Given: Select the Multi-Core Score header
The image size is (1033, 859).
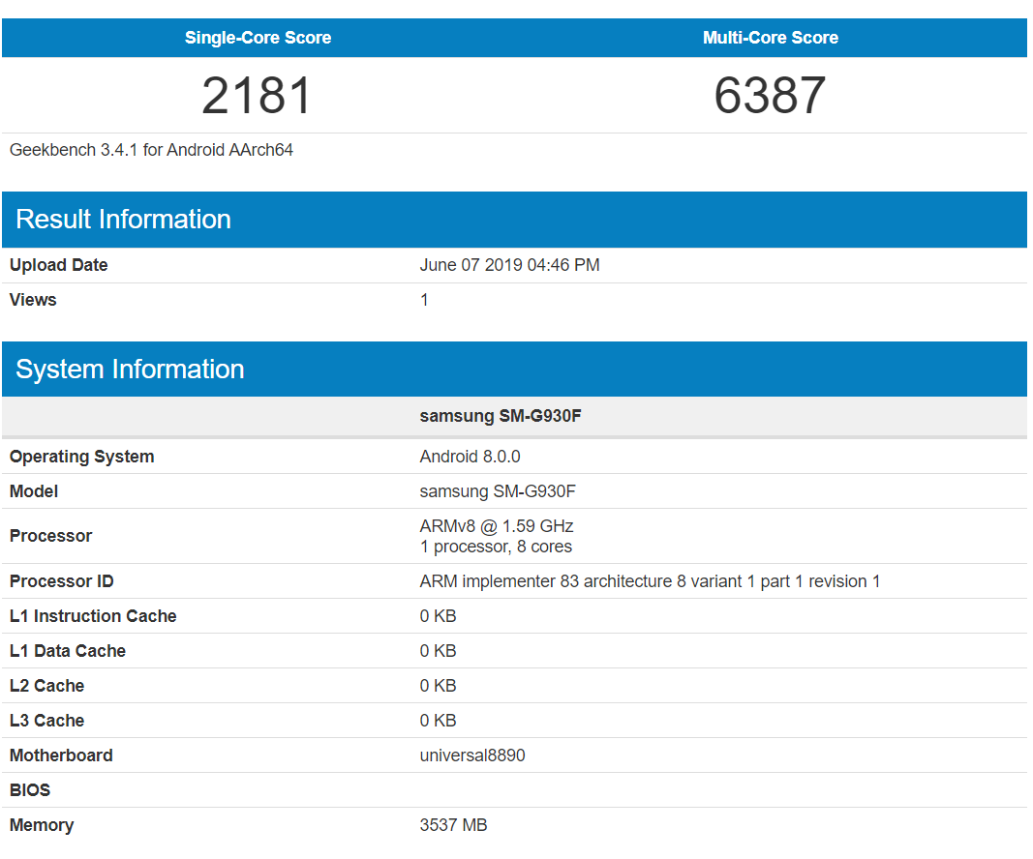Looking at the screenshot, I should [770, 38].
